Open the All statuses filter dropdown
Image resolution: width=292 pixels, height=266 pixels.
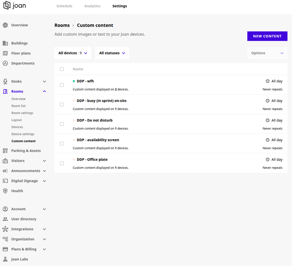coord(112,53)
